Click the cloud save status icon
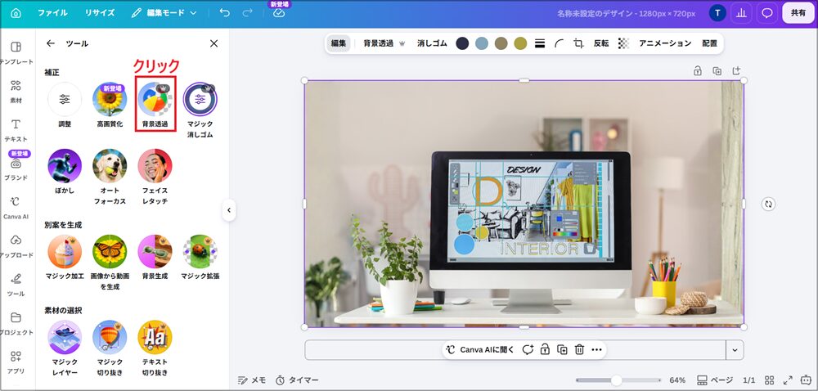The image size is (818, 391). [279, 14]
